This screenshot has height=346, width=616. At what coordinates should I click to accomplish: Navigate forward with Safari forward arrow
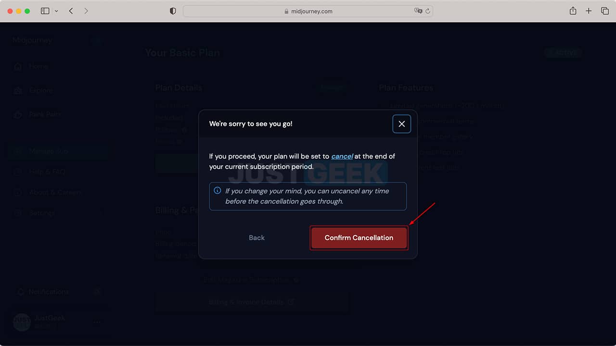click(x=86, y=11)
